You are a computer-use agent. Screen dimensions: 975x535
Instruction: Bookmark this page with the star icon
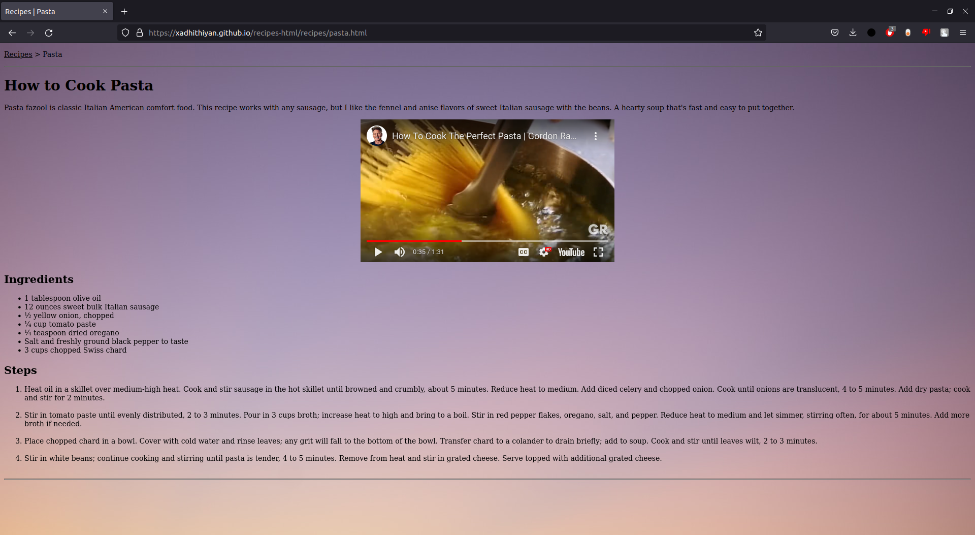[758, 32]
